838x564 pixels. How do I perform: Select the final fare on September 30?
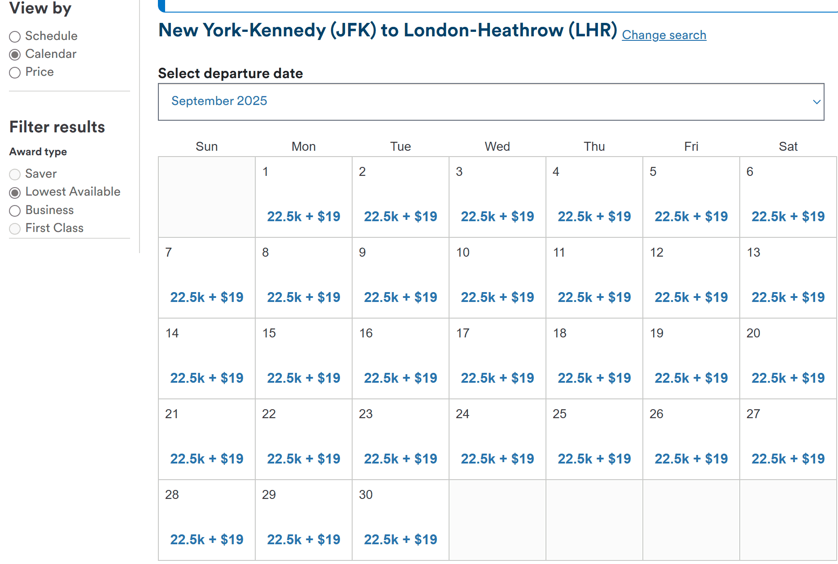pos(400,539)
